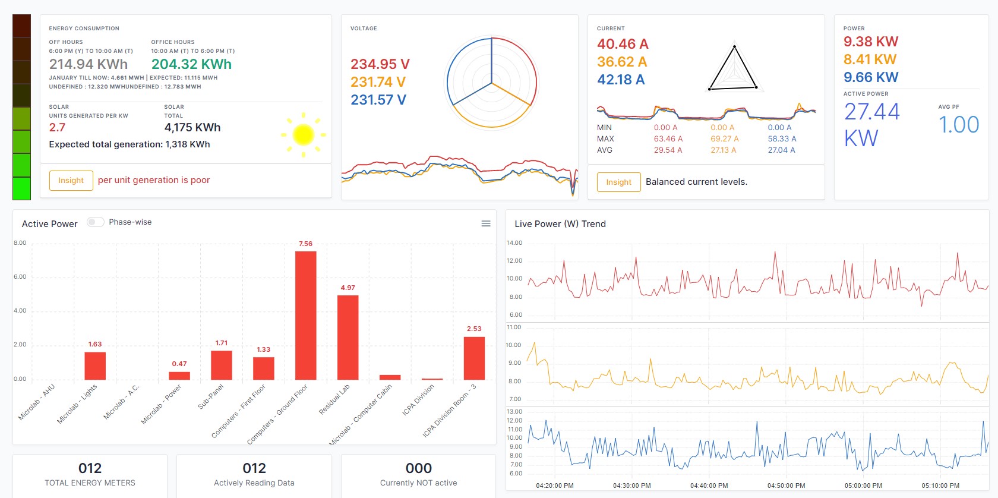Click the 2.7 units generated per KW value
This screenshot has width=998, height=498.
click(x=57, y=128)
